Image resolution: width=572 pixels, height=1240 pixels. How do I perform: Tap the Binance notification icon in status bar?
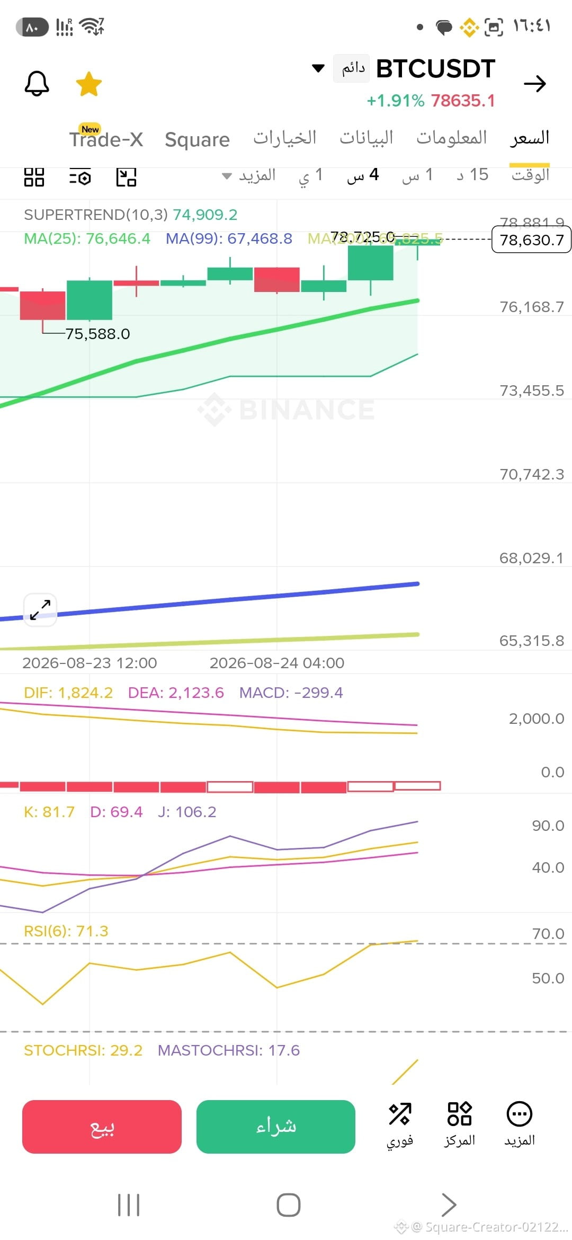[x=469, y=27]
